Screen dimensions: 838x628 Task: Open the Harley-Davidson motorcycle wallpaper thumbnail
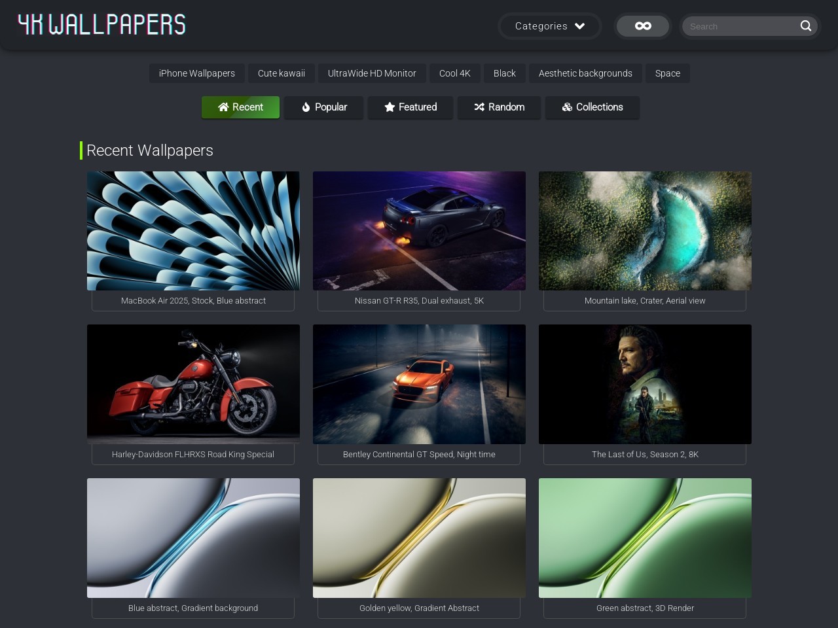pos(193,385)
